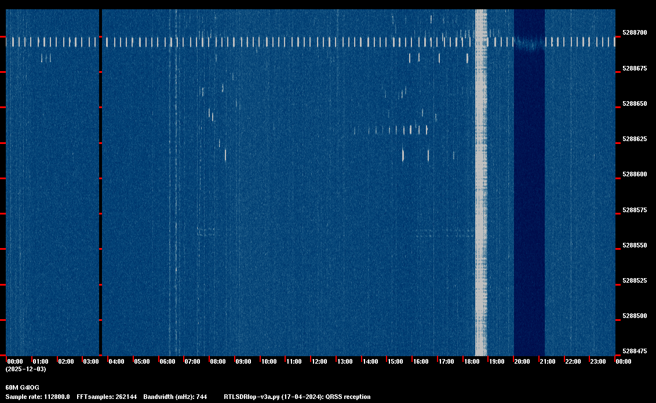Image resolution: width=656 pixels, height=403 pixels.
Task: Click the 19:00 time axis label
Action: [497, 361]
